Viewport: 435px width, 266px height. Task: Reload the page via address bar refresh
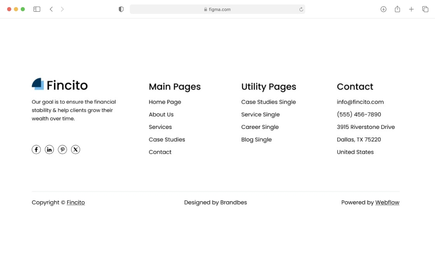tap(300, 9)
